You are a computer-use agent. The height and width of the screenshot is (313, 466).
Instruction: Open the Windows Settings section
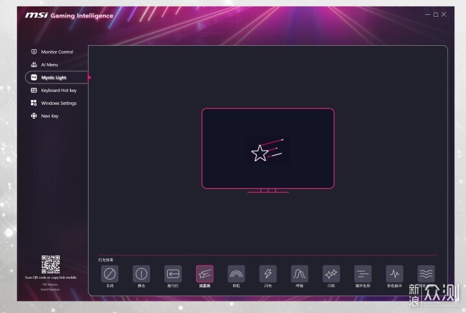(54, 103)
